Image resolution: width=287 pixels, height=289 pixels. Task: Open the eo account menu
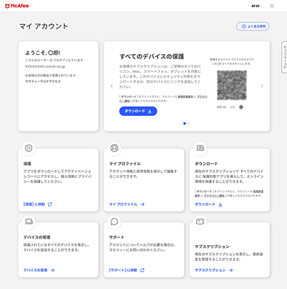point(255,6)
